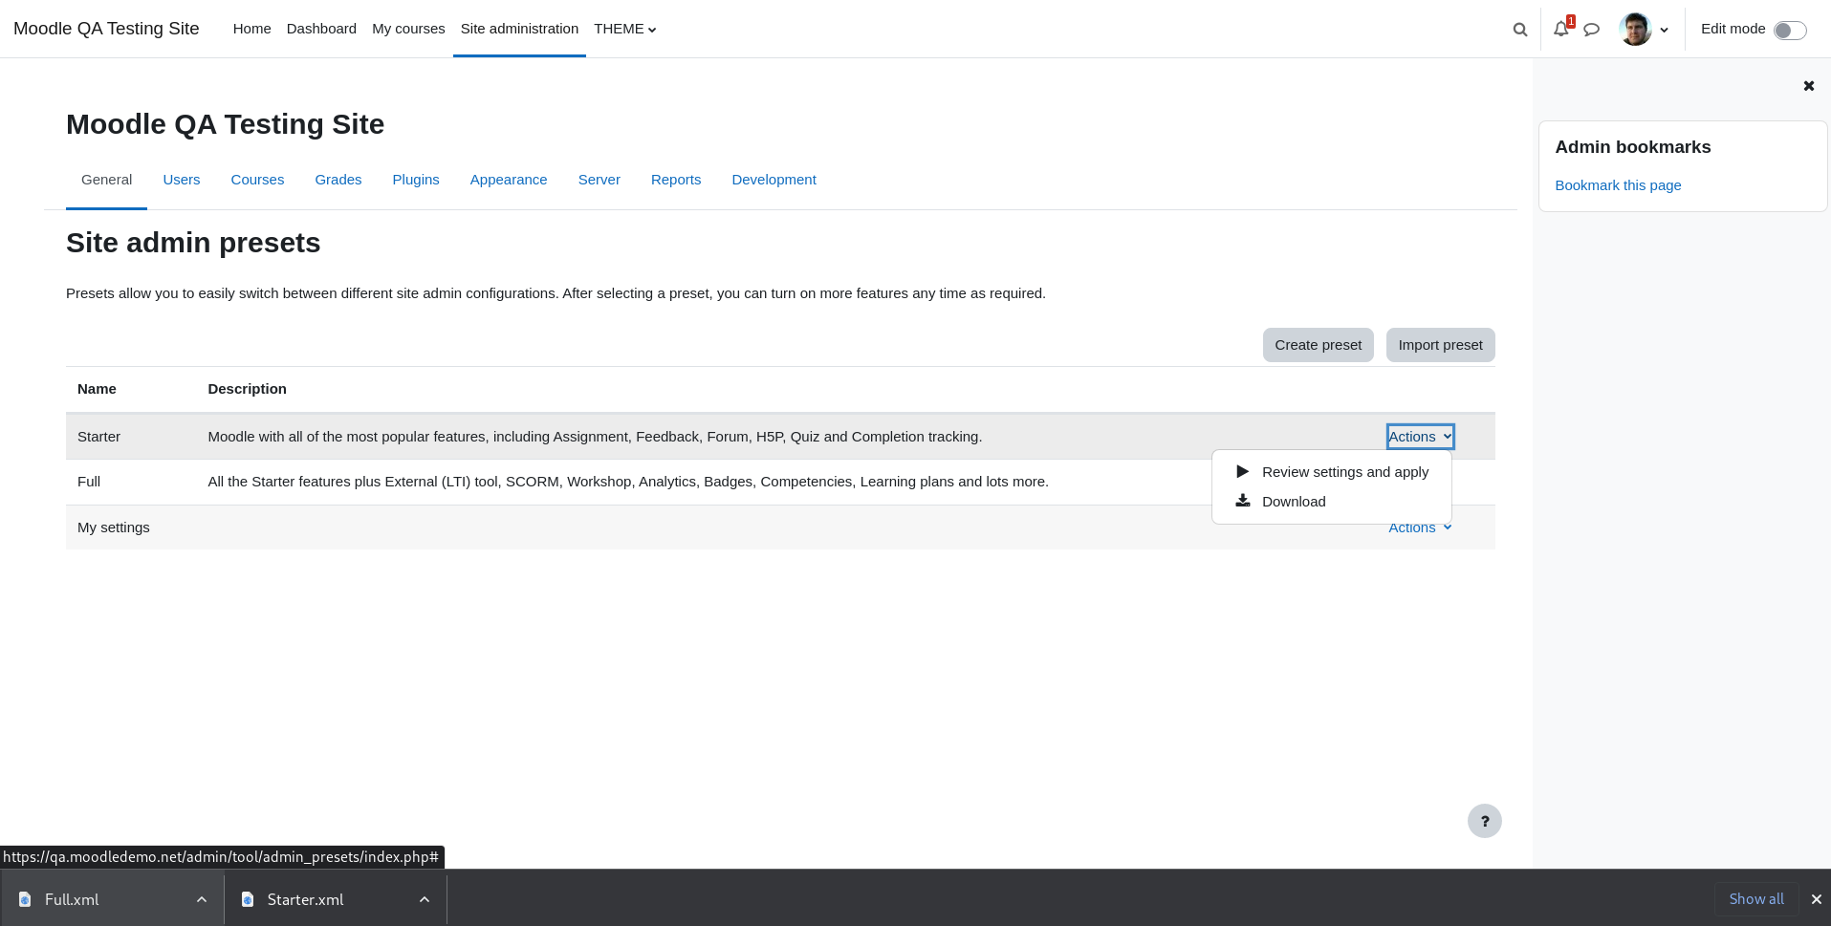Screen dimensions: 1831x926
Task: Go to Home in top navigation
Action: [x=252, y=29]
